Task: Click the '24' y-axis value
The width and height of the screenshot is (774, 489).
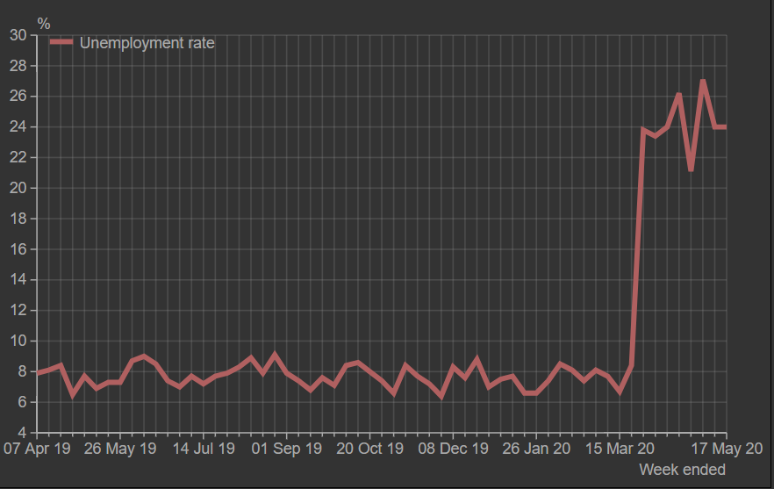Action: pos(18,127)
